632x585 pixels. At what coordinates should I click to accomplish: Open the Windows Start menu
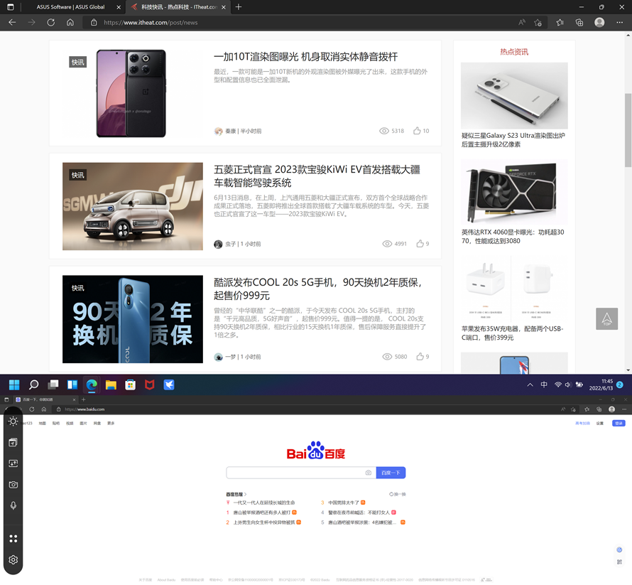14,385
